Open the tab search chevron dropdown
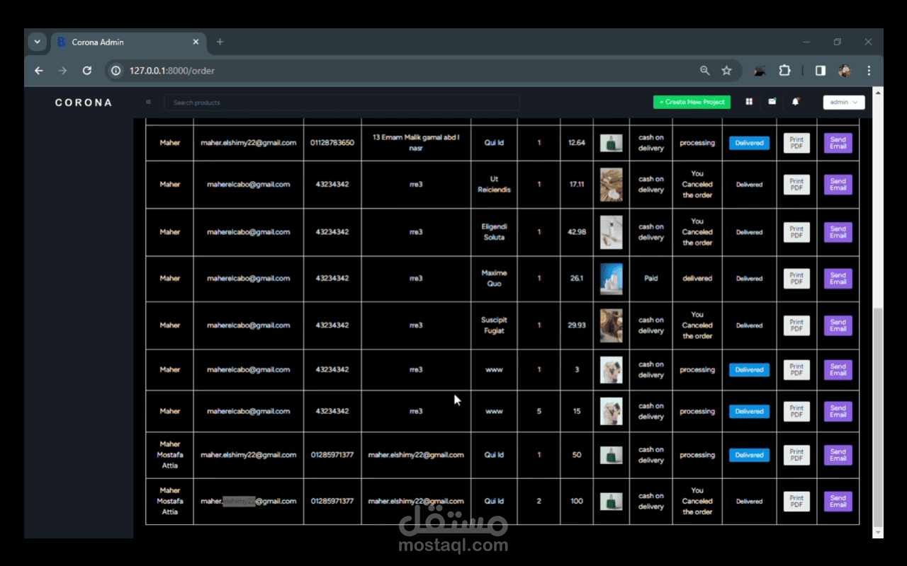This screenshot has width=907, height=566. pyautogui.click(x=38, y=42)
